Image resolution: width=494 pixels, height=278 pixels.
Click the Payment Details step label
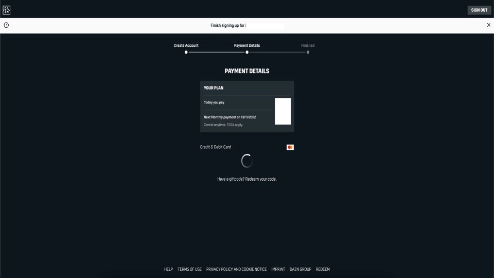point(247,45)
